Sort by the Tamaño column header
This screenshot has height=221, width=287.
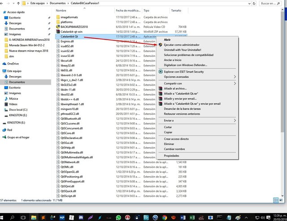[x=176, y=11]
